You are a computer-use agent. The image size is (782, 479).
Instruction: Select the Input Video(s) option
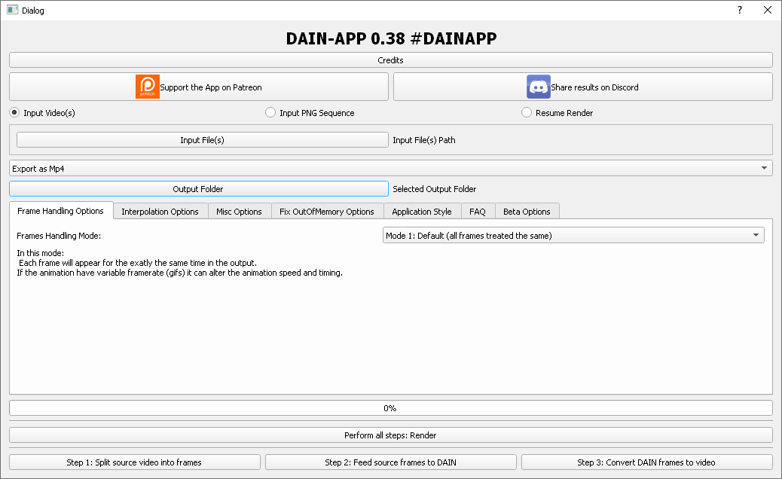point(14,112)
